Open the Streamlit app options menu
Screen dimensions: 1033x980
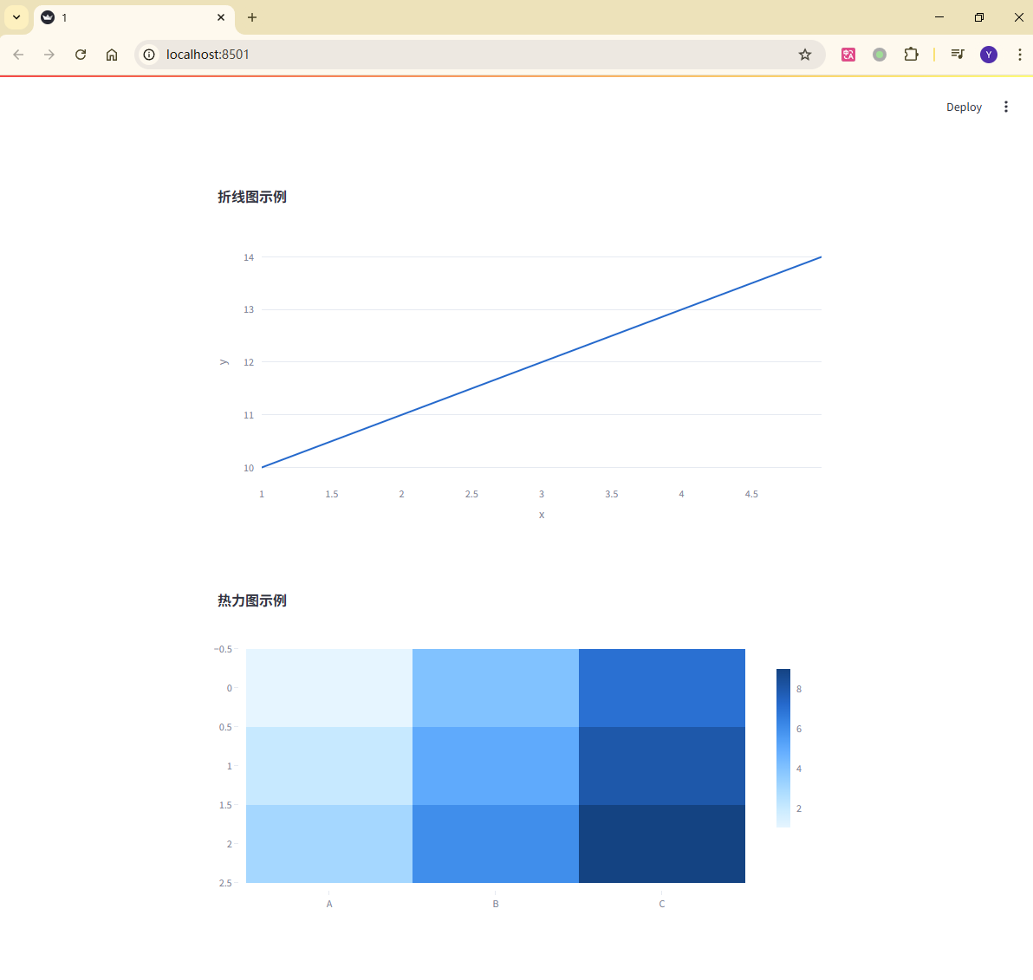[1005, 107]
